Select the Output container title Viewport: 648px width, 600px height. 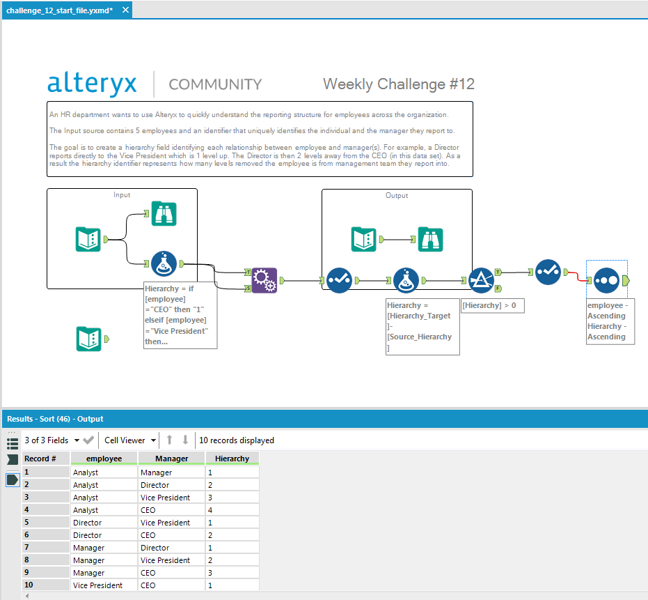[397, 195]
